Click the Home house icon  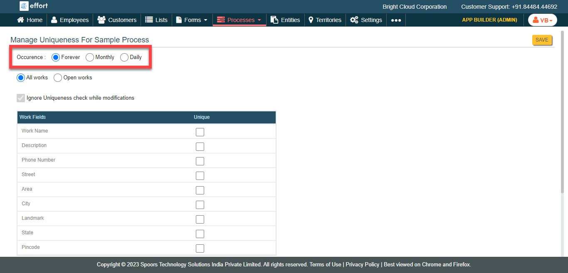point(20,20)
